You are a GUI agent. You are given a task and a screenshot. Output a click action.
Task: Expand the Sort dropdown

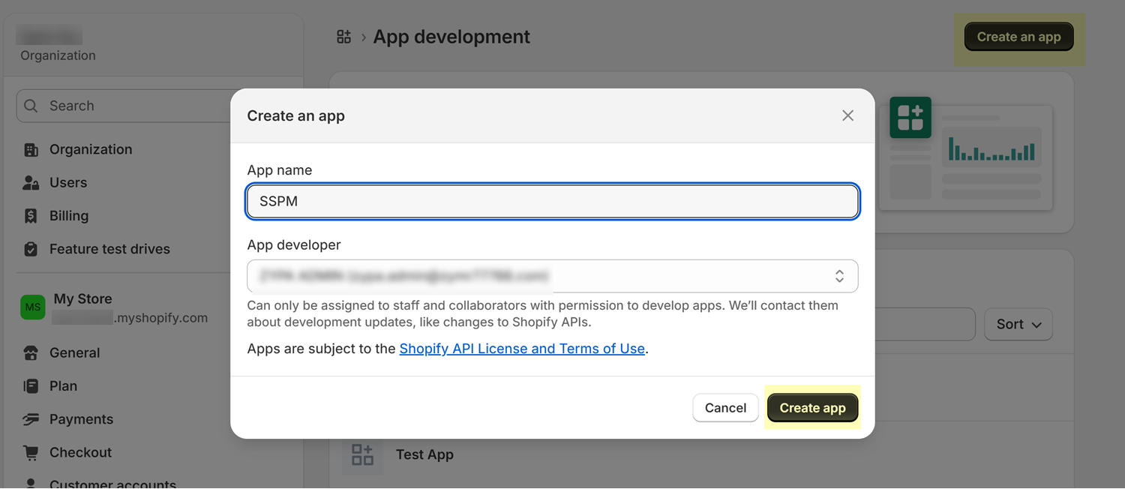tap(1018, 325)
